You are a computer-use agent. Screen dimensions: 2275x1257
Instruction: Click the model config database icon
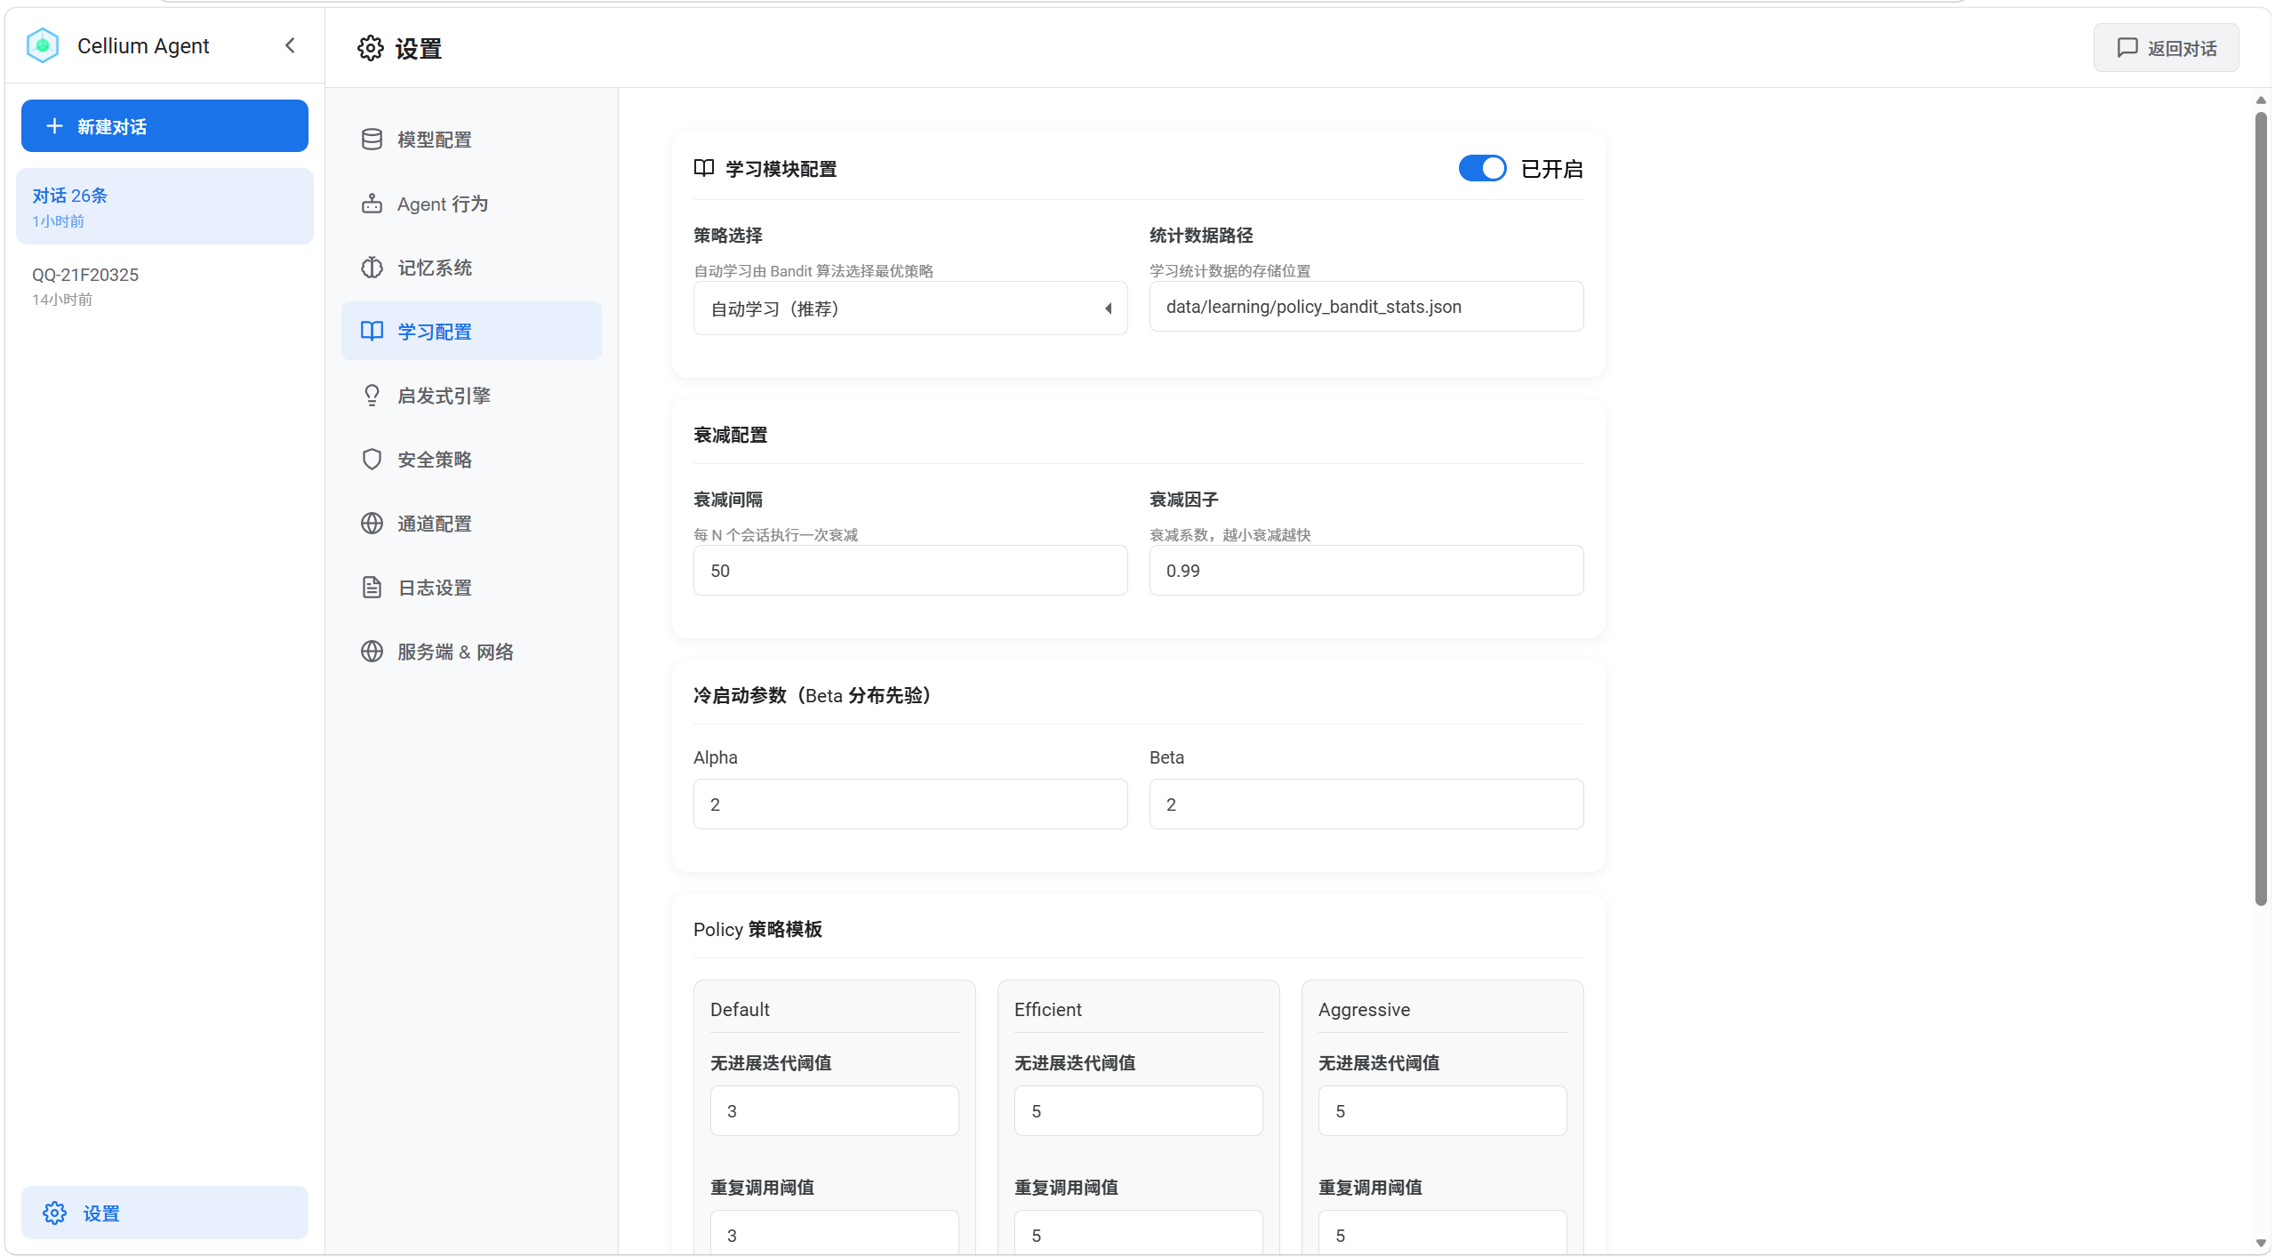(372, 140)
